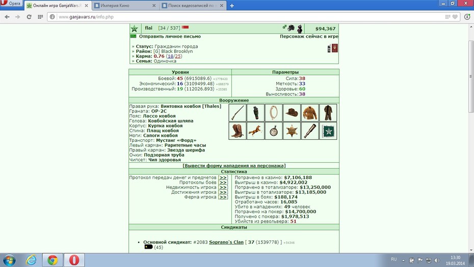Click the $94,367 balance text
The height and width of the screenshot is (267, 474).
click(325, 28)
